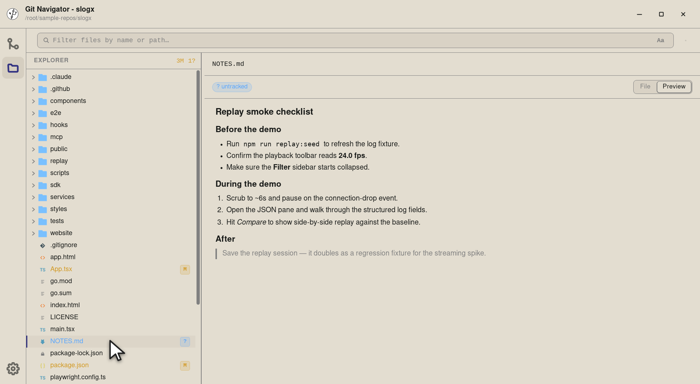700x384 pixels.
Task: Maximize the Git Navigator window
Action: click(x=661, y=14)
